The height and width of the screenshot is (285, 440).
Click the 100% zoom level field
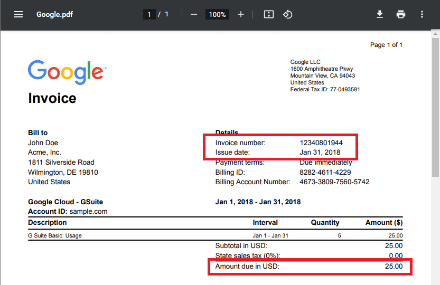click(217, 14)
